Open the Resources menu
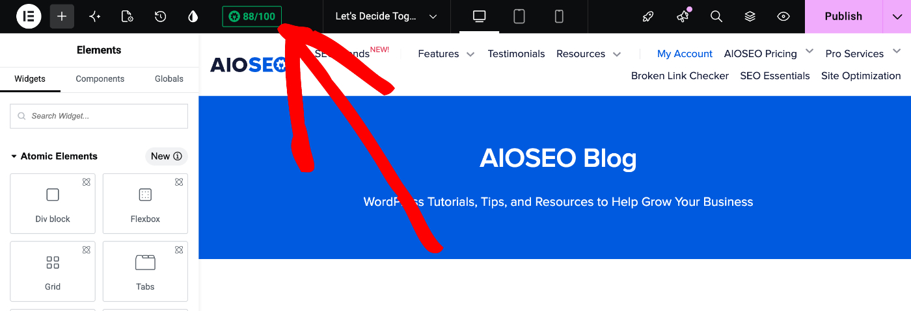 click(x=581, y=54)
